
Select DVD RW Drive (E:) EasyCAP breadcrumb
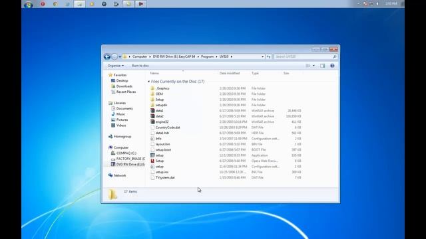(174, 56)
